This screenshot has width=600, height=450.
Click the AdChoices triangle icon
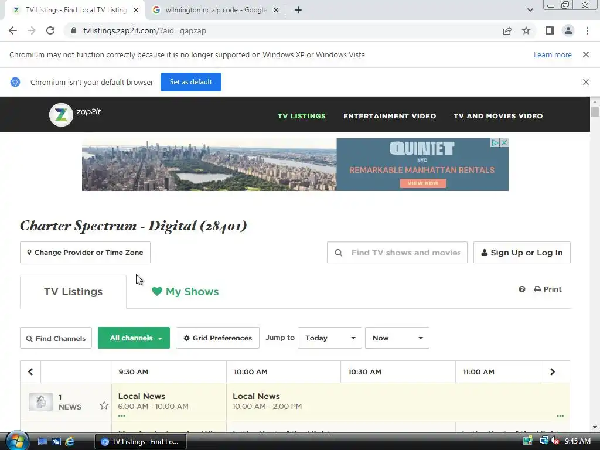pyautogui.click(x=495, y=143)
